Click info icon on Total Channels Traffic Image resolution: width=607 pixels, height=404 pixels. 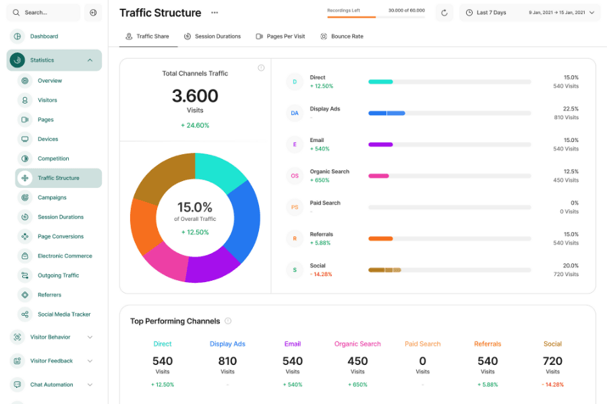point(261,68)
